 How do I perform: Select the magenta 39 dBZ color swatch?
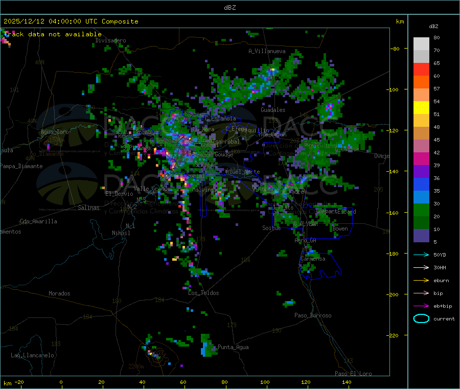[x=421, y=158]
